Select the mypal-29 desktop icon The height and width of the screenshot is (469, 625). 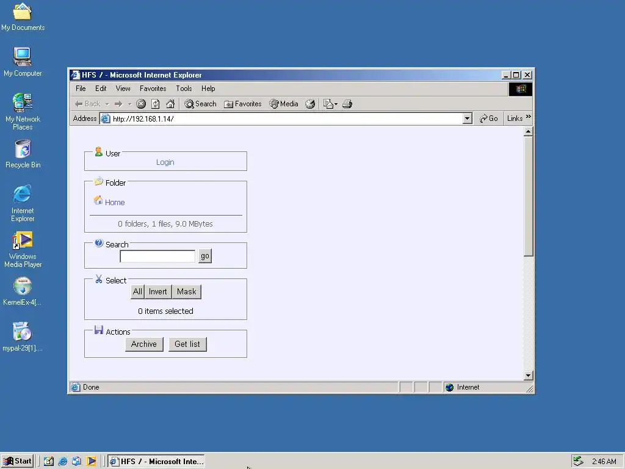[23, 337]
